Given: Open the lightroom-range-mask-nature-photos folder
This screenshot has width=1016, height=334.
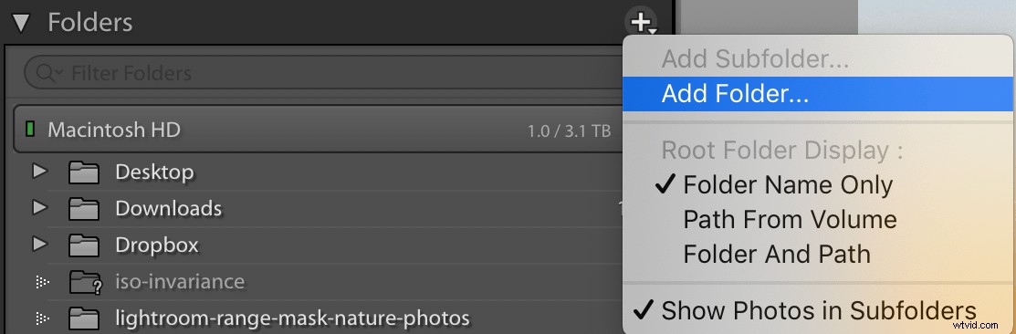Looking at the screenshot, I should [x=292, y=318].
